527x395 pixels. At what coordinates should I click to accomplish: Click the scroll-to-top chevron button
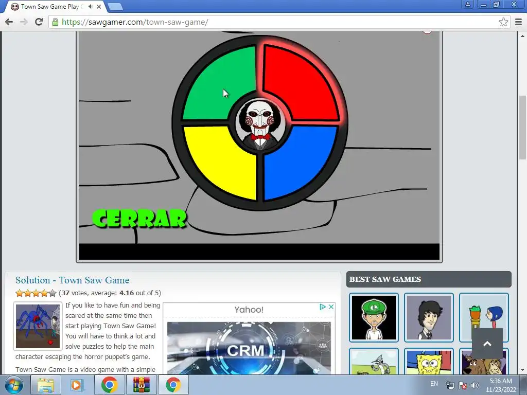tap(487, 344)
